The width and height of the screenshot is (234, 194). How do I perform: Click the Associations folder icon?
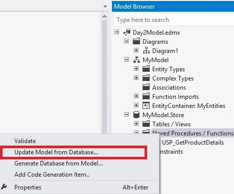pos(146,87)
